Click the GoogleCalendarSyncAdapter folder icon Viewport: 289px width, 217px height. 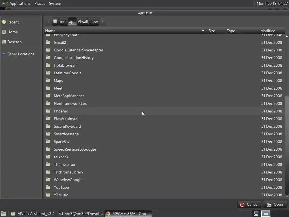point(48,50)
